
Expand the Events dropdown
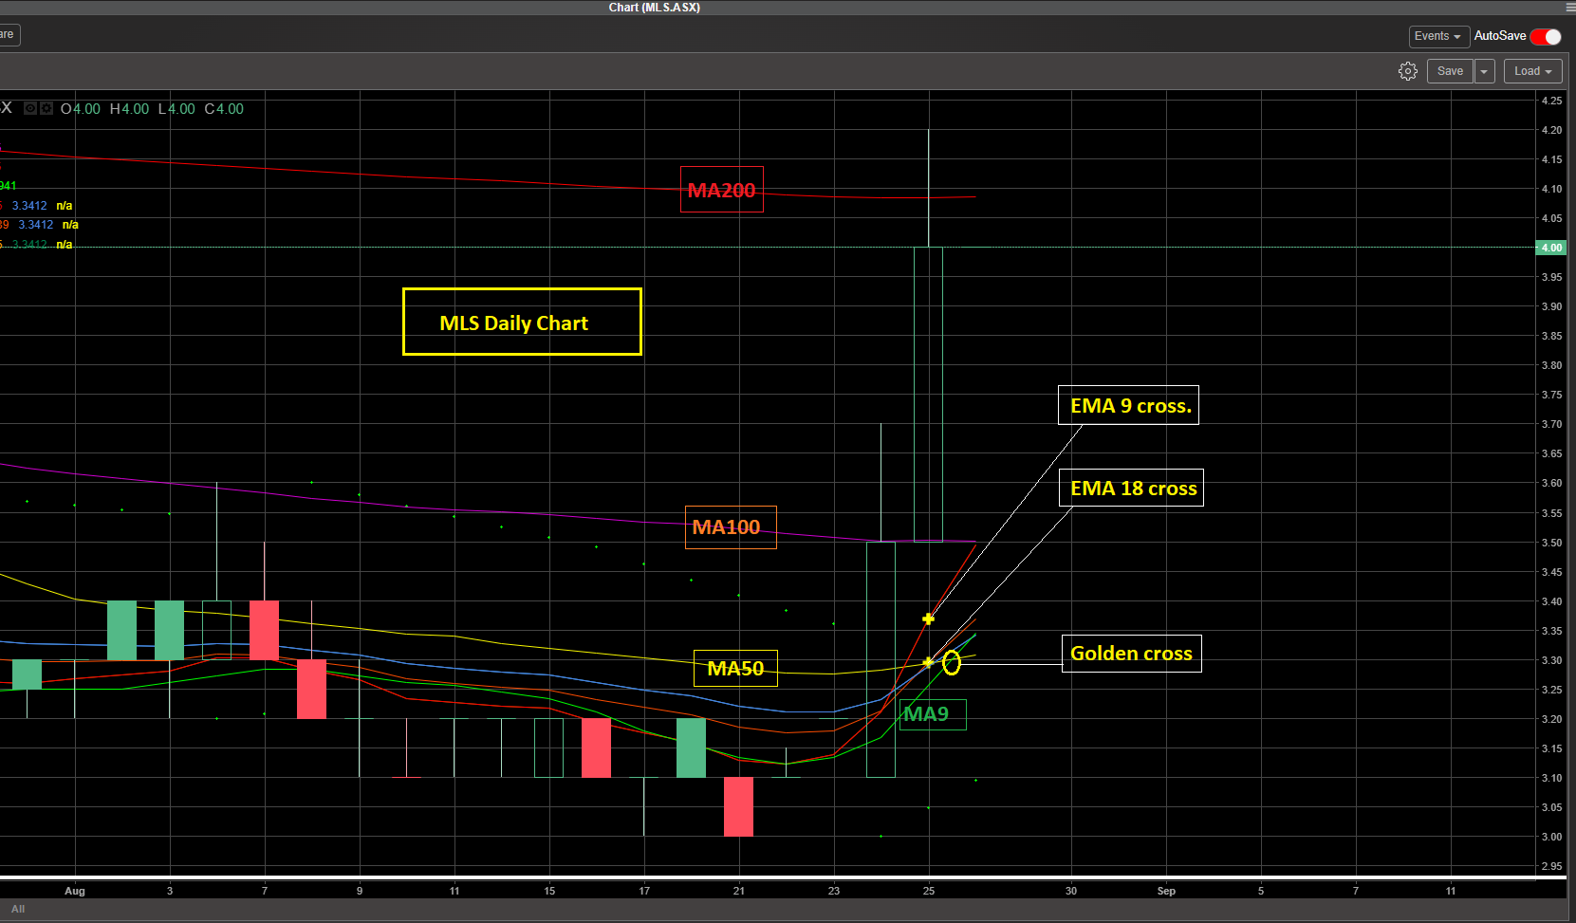[x=1438, y=36]
